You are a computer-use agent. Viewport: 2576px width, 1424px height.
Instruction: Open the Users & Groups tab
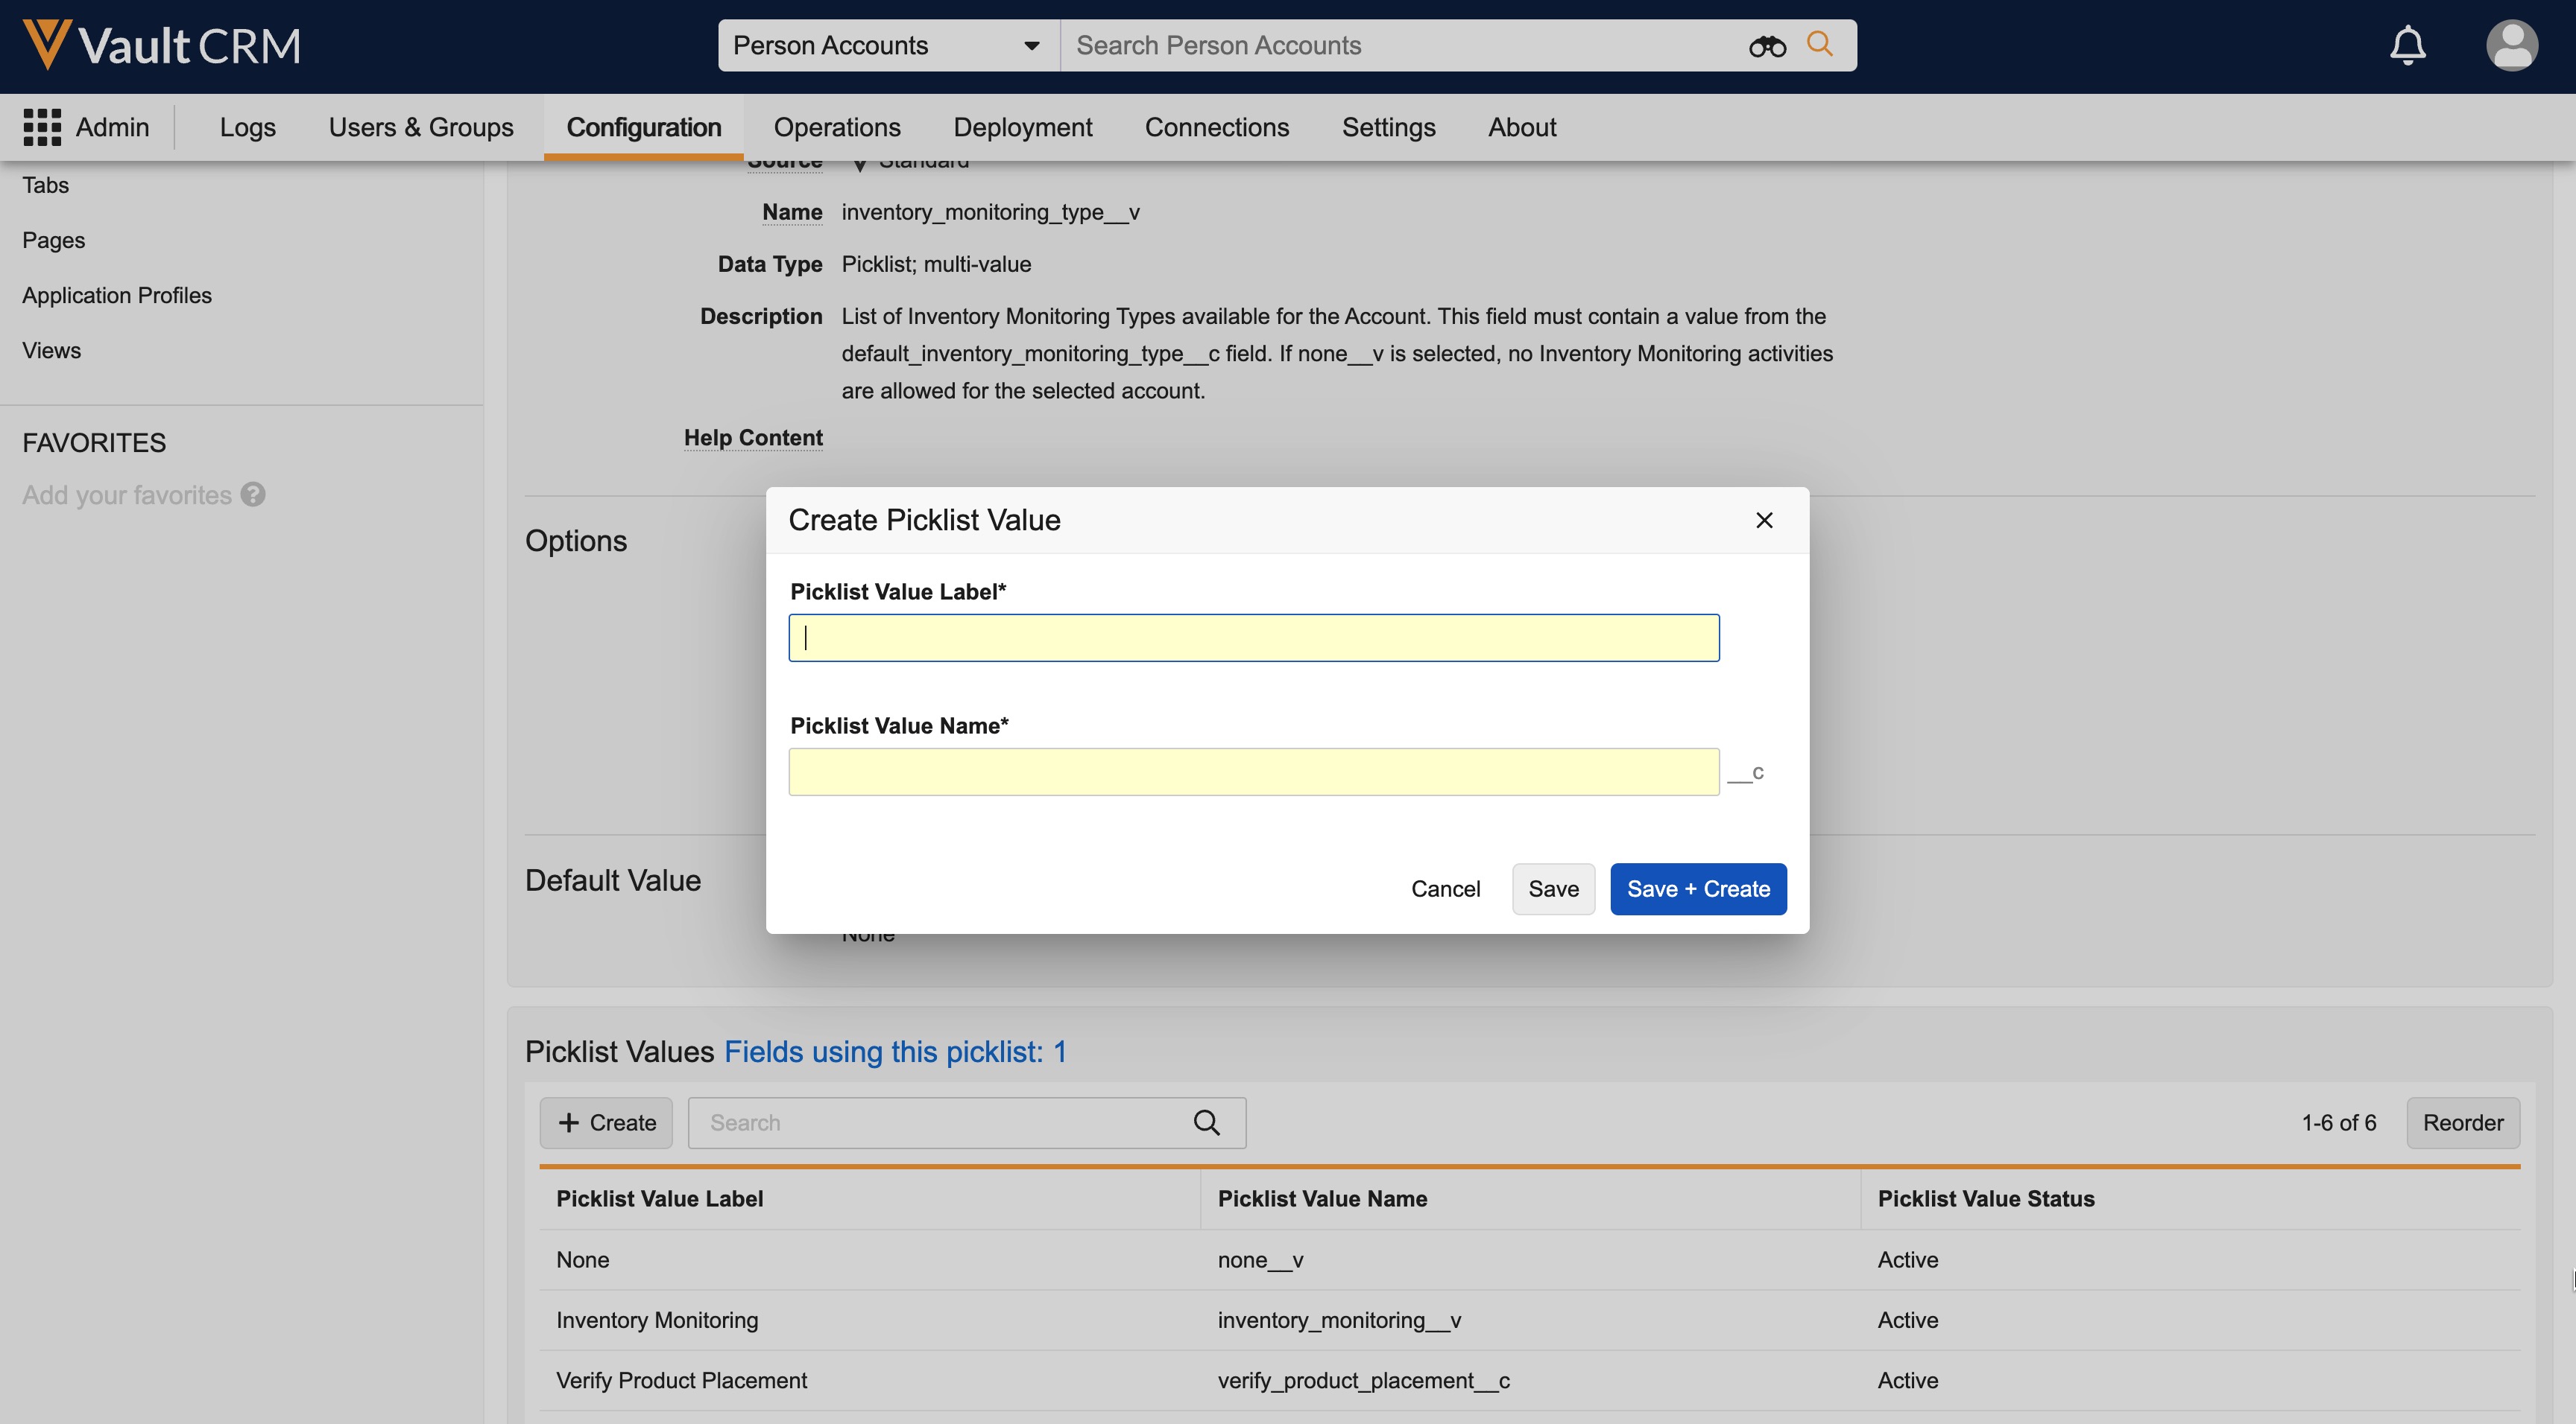click(420, 127)
